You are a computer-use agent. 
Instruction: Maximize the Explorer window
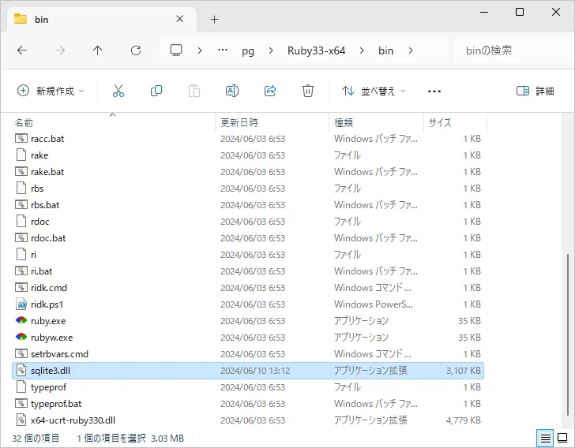click(520, 12)
